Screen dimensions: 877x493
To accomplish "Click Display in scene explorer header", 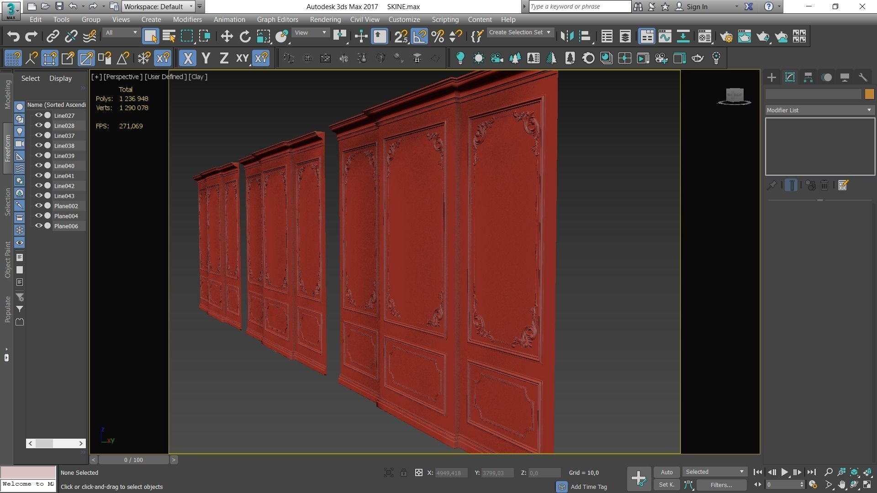I will coord(61,79).
